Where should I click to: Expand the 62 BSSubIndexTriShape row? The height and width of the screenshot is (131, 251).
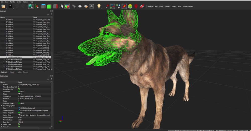tap(4, 57)
